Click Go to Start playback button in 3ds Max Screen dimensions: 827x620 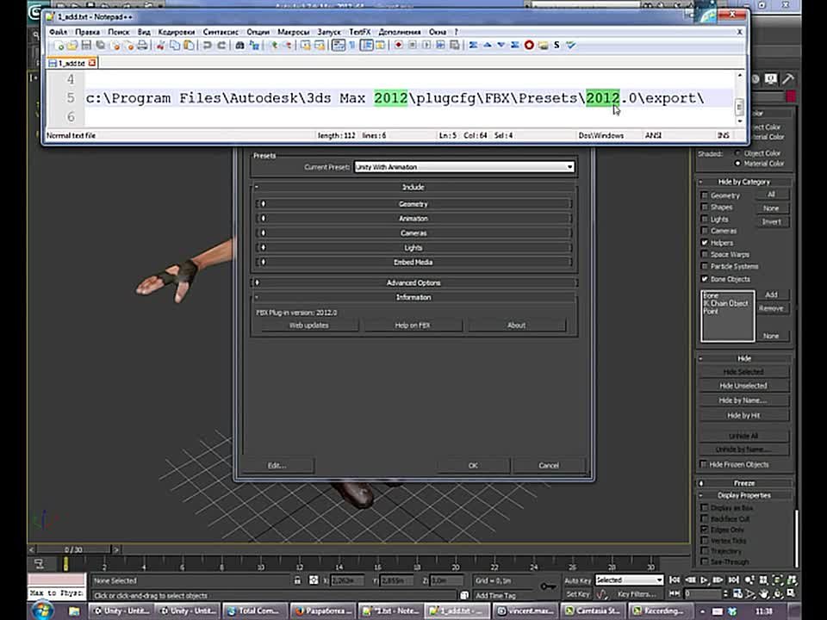pos(675,580)
